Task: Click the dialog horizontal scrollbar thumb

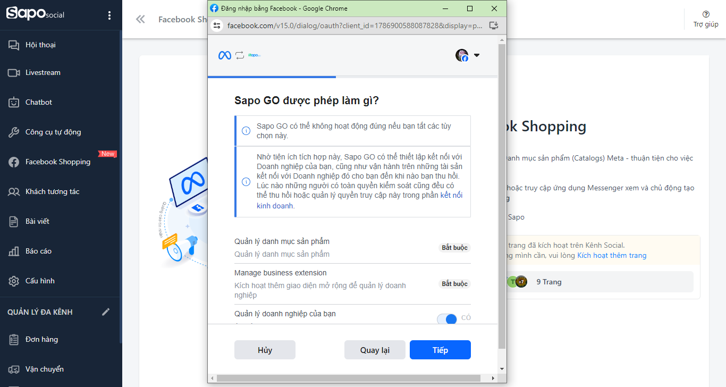Action: [348, 378]
